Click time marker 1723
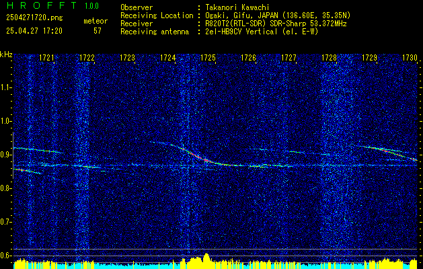423x269 pixels. point(127,57)
